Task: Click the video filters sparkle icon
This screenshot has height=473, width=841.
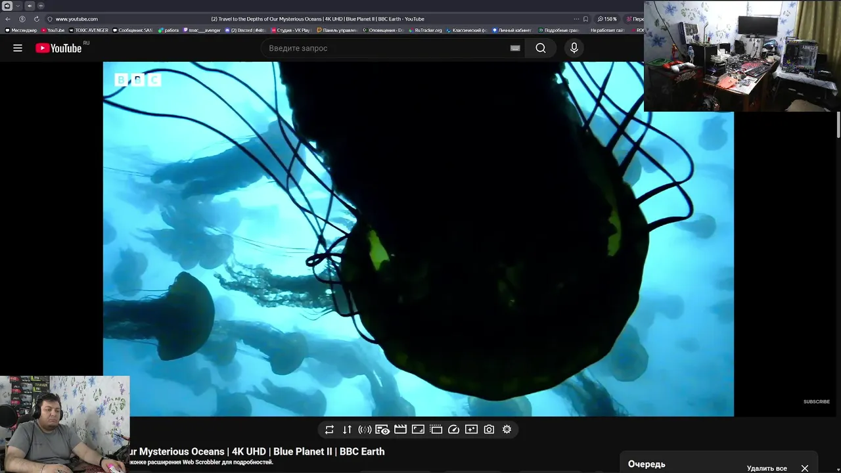Action: [471, 430]
